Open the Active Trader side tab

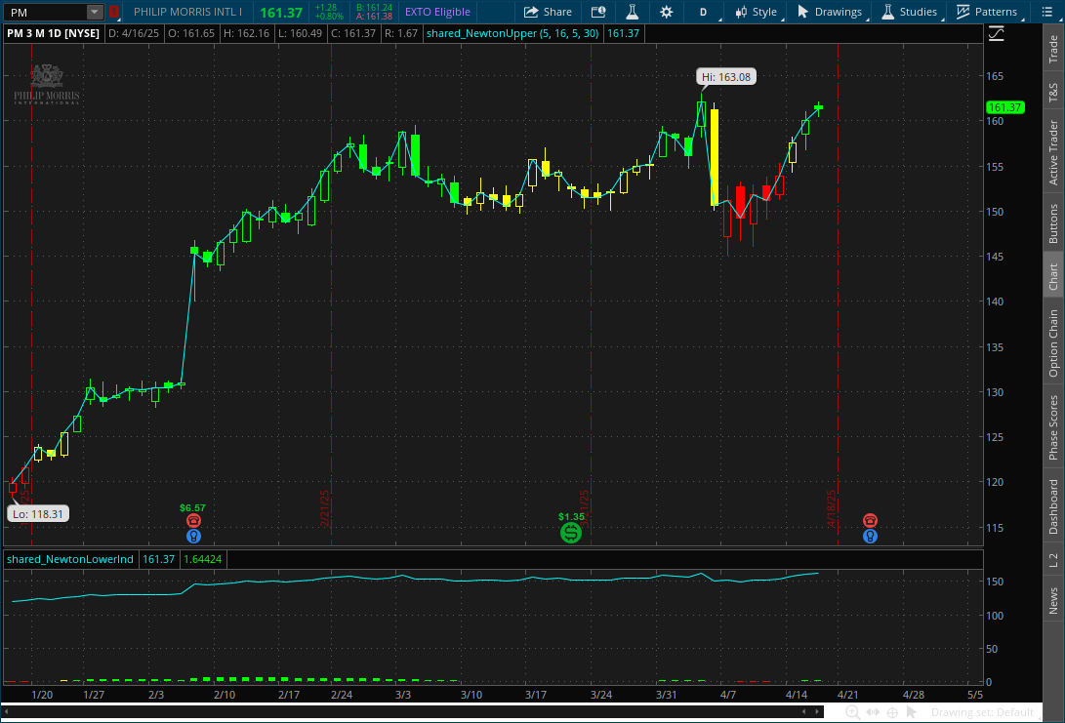1053,152
